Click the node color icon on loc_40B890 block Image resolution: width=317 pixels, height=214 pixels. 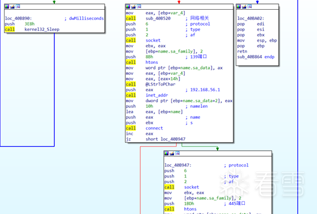coord(7,6)
